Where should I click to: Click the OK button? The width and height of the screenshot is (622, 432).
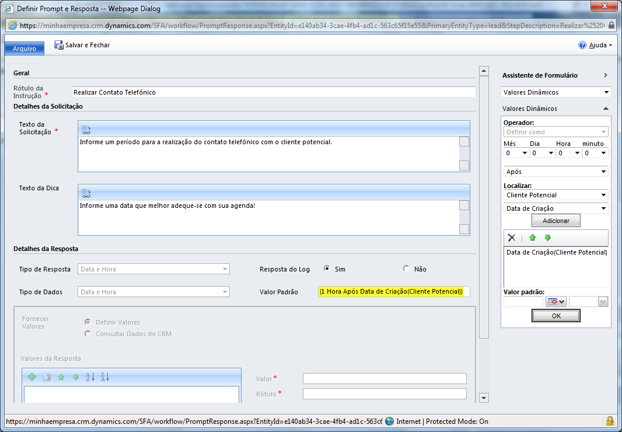pyautogui.click(x=555, y=316)
